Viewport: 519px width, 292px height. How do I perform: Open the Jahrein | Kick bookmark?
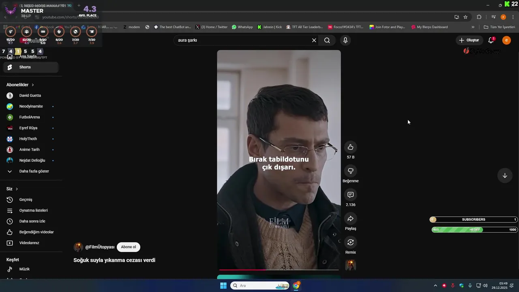[270, 27]
